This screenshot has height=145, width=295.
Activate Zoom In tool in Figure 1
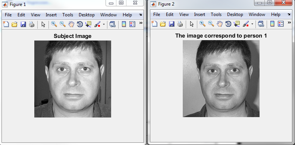[x=54, y=24]
